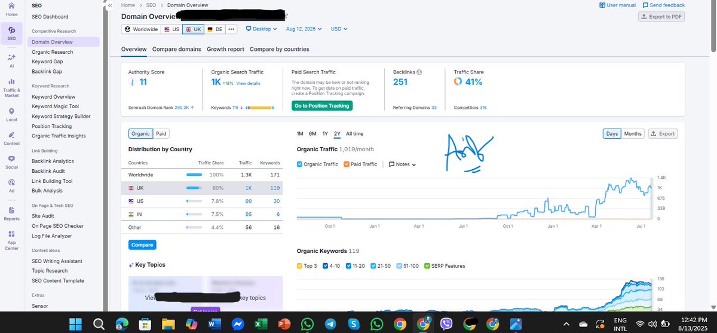Uncheck the Paid Traffic checkbox
The height and width of the screenshot is (333, 717).
click(347, 164)
